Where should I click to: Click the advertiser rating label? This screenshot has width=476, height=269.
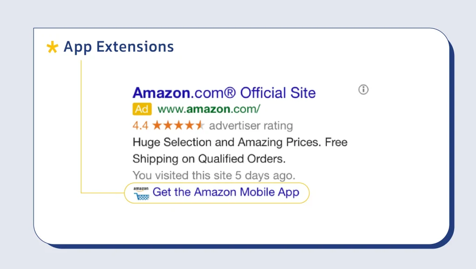[251, 125]
